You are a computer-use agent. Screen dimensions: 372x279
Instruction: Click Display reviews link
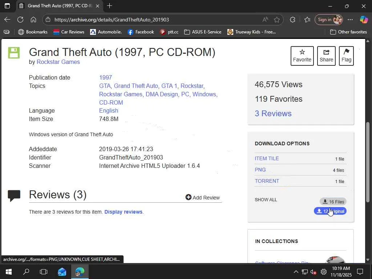pos(124,212)
